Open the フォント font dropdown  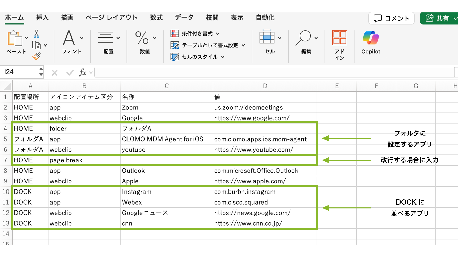tap(82, 38)
